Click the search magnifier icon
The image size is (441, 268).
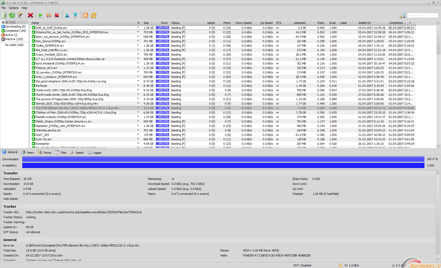(x=403, y=15)
